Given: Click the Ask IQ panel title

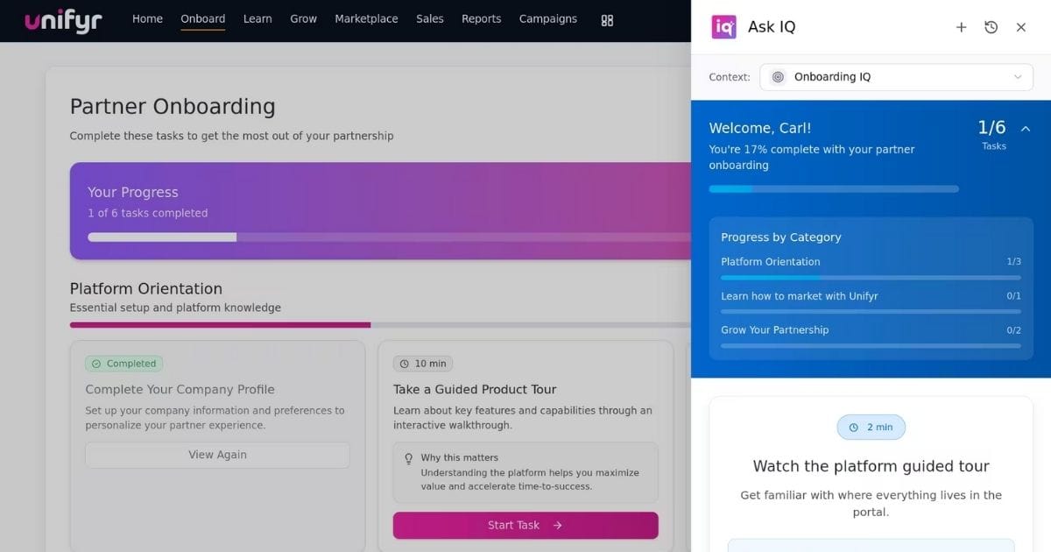Looking at the screenshot, I should click(772, 27).
